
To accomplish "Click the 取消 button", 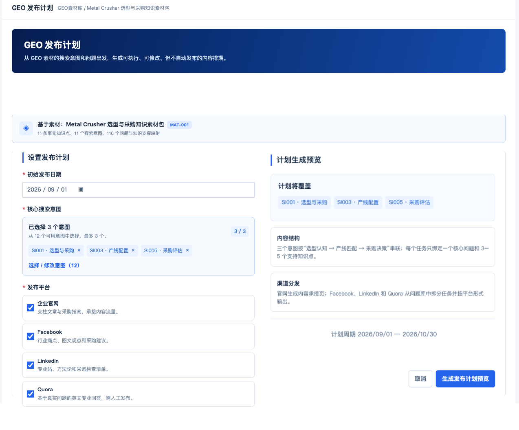I will 420,379.
